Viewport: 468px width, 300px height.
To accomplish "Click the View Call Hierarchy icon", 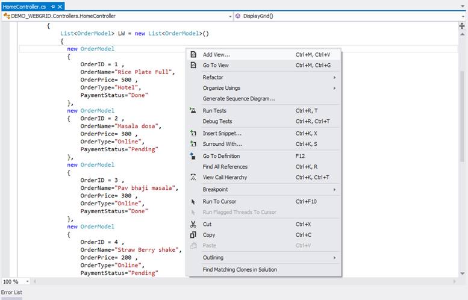I will (193, 177).
